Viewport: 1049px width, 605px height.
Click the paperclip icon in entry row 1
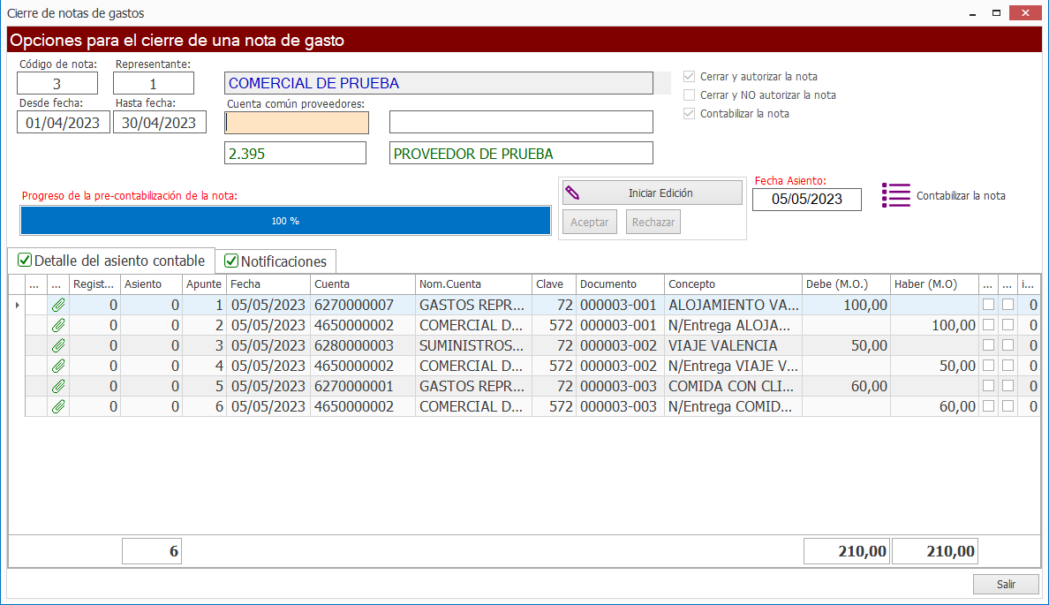(x=58, y=305)
